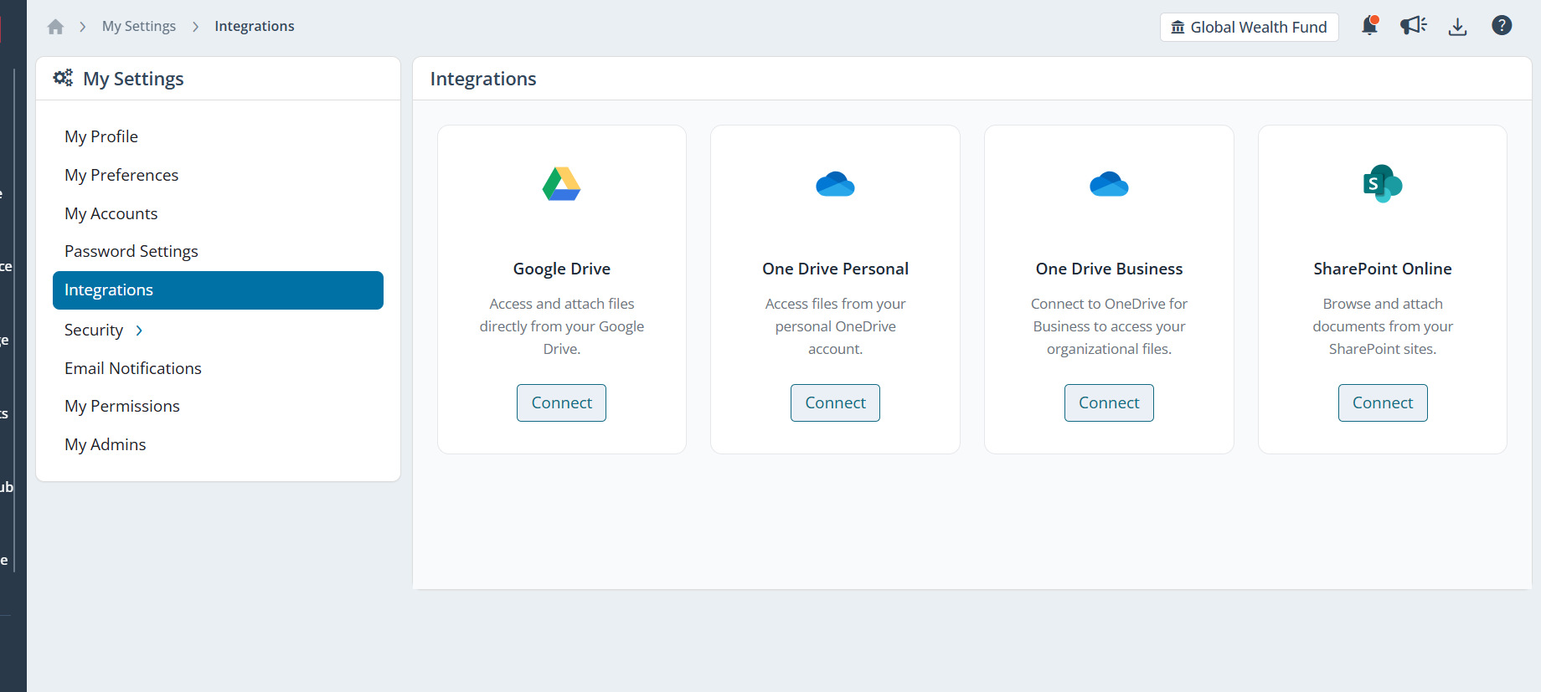Open the help question mark
Image resolution: width=1541 pixels, height=692 pixels.
click(x=1502, y=26)
